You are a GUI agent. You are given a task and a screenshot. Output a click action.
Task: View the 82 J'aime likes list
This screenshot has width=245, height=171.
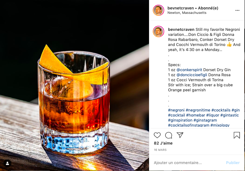click(x=163, y=143)
